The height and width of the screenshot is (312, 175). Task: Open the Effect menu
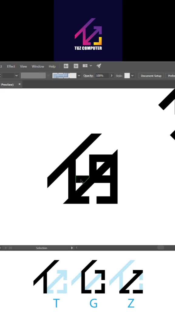[11, 66]
